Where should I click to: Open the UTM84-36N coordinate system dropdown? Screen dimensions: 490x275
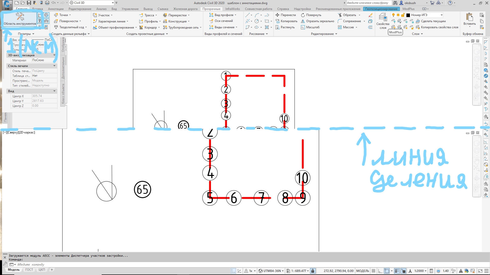271,271
